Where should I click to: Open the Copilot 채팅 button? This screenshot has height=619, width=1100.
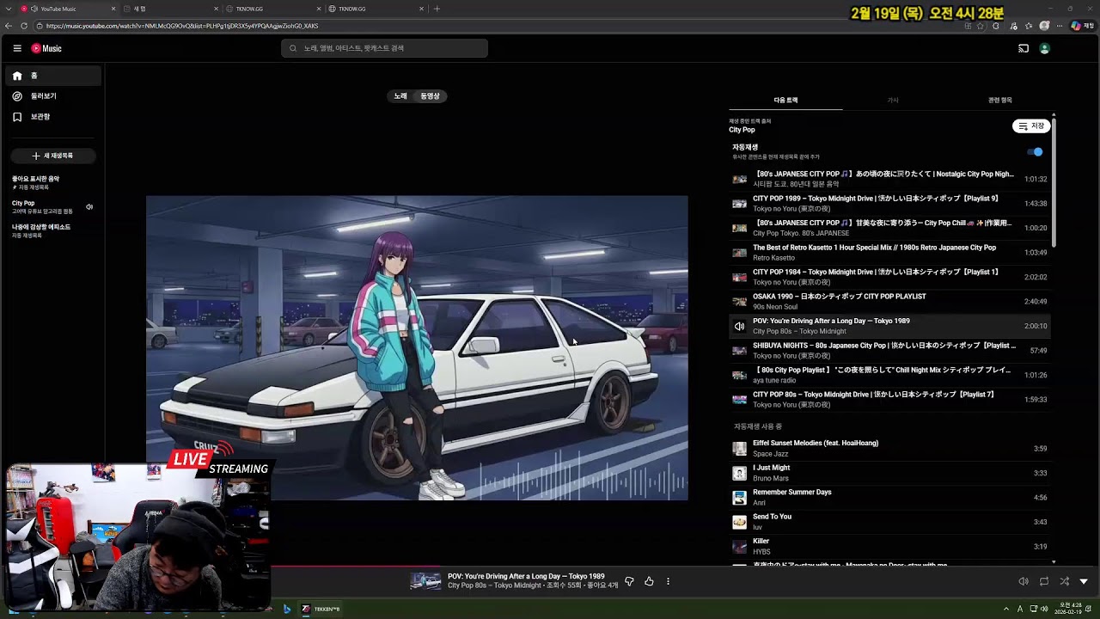coord(1081,26)
